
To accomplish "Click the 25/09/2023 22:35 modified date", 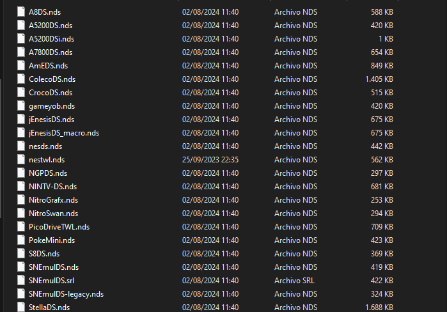I will click(x=210, y=160).
